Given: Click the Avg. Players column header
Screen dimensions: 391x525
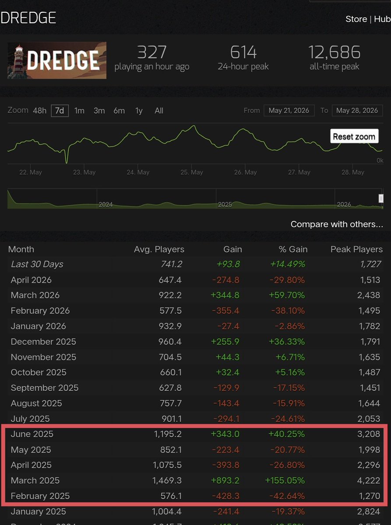Looking at the screenshot, I should [x=159, y=249].
